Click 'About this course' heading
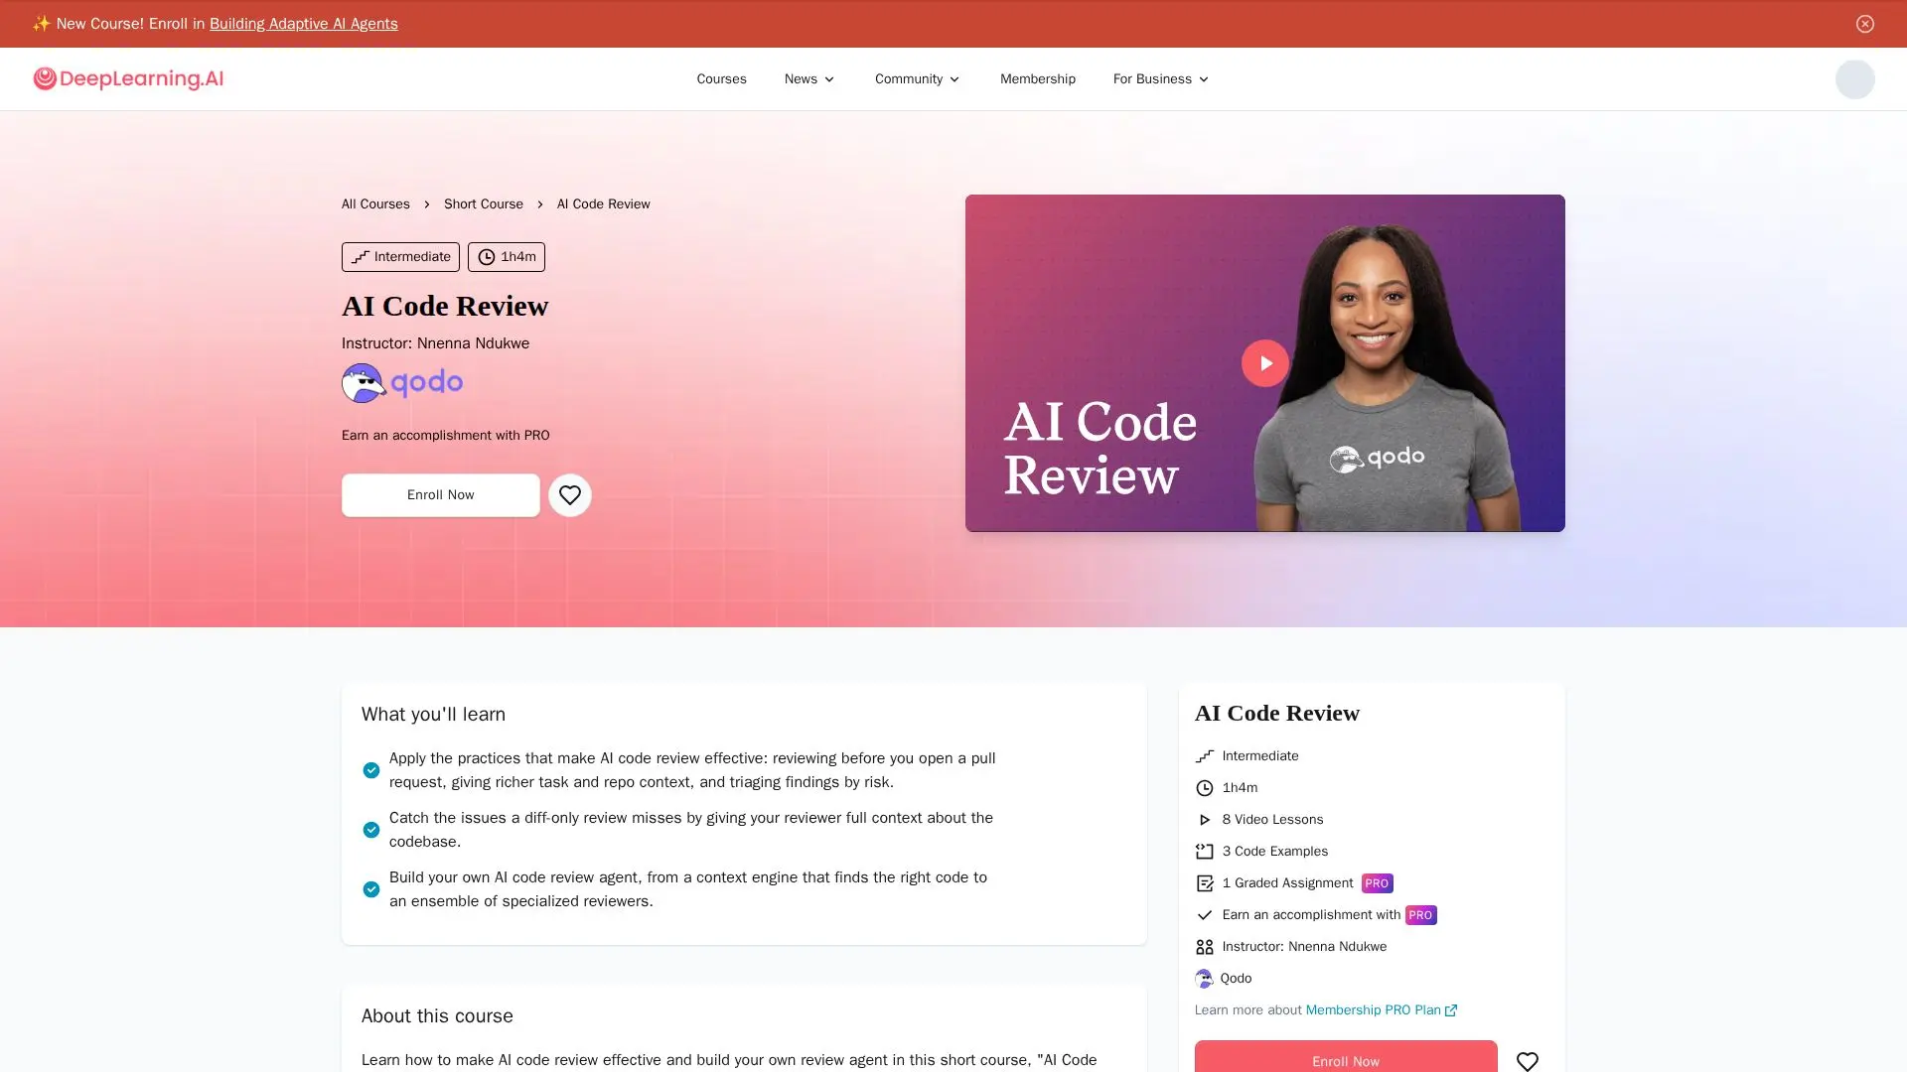Screen dimensions: 1907x1072 pos(437,1016)
